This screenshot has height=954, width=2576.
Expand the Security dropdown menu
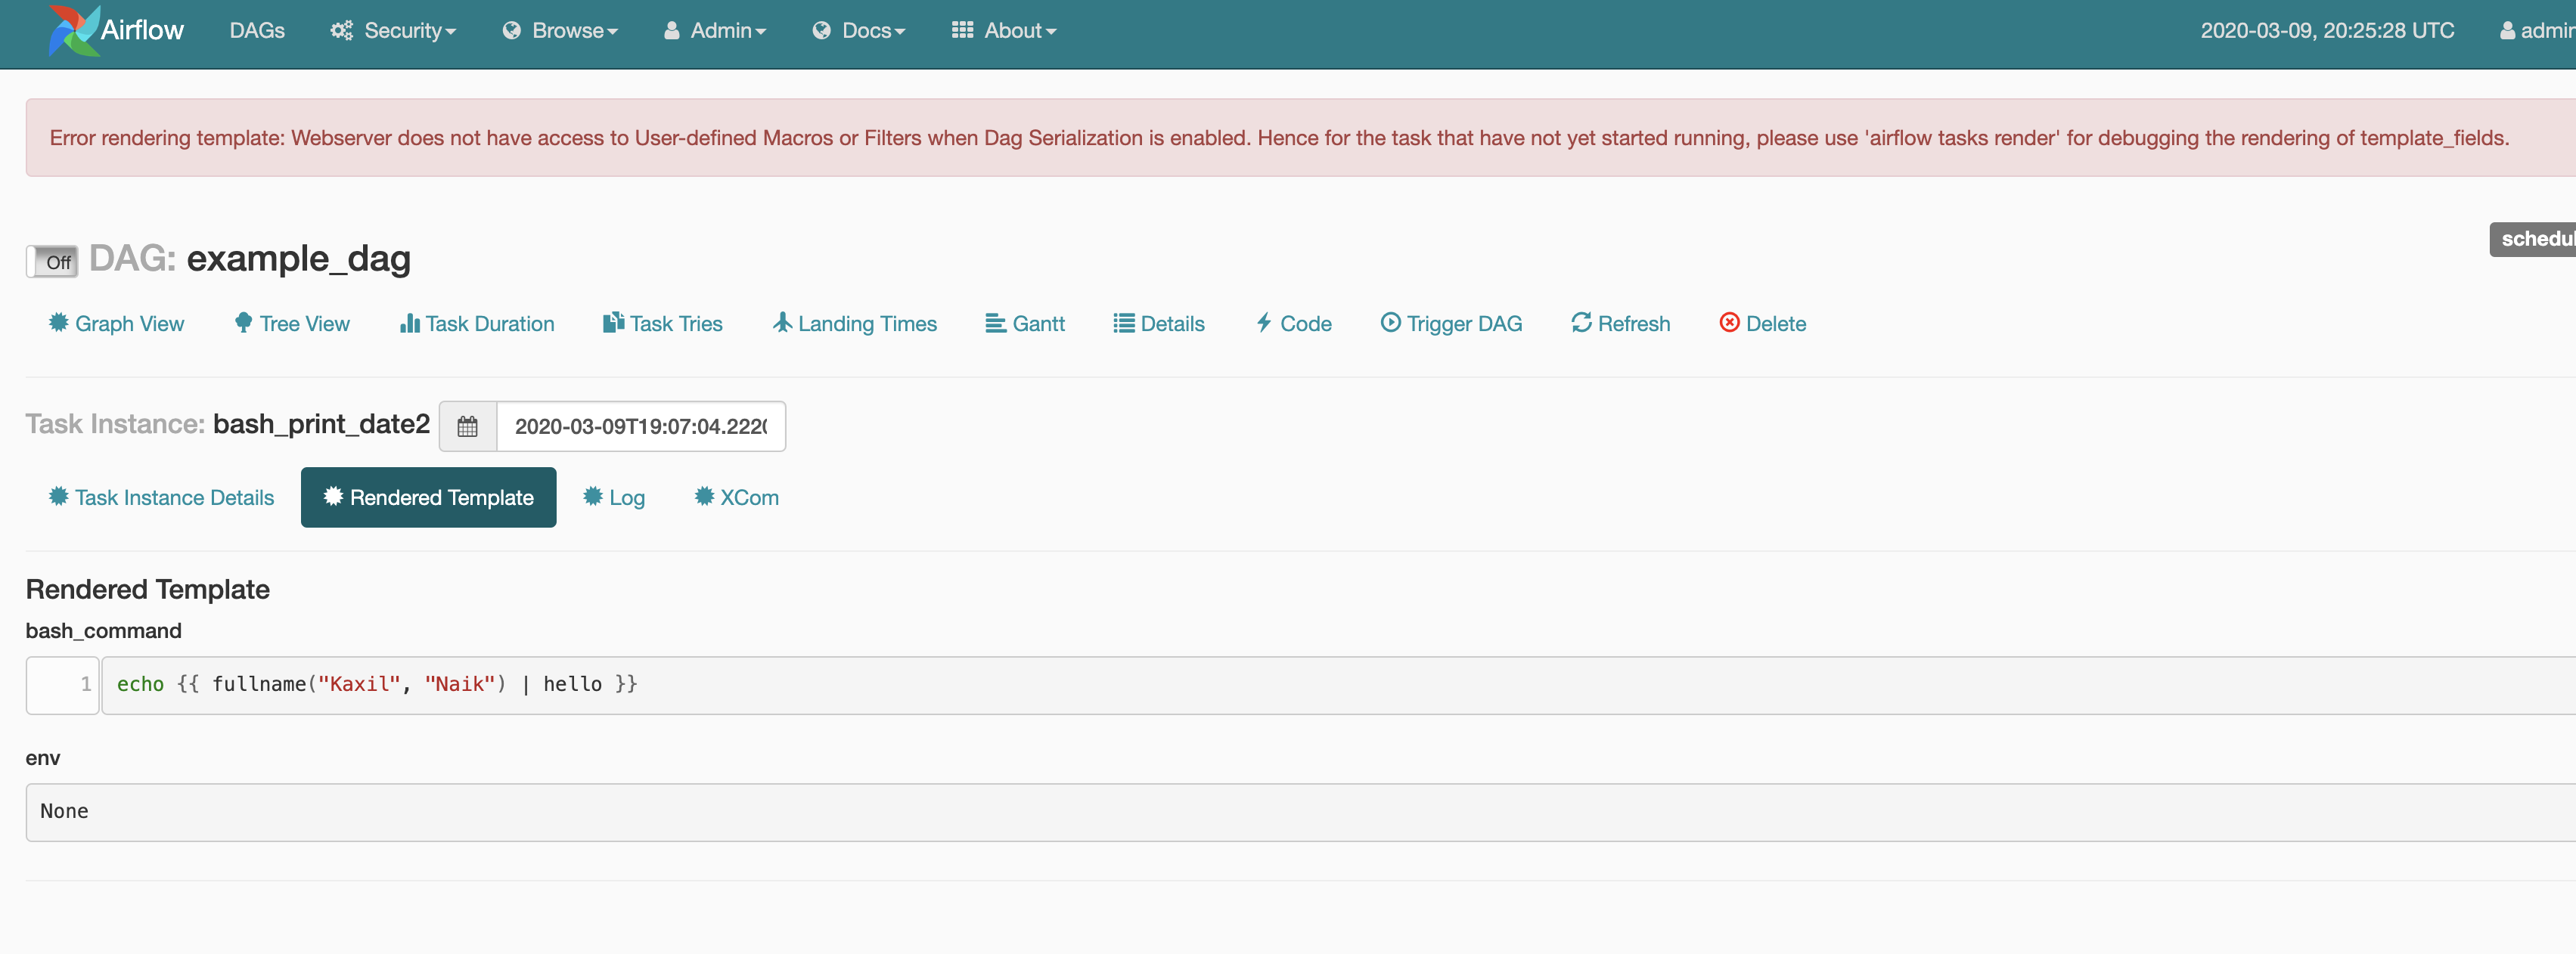coord(393,31)
